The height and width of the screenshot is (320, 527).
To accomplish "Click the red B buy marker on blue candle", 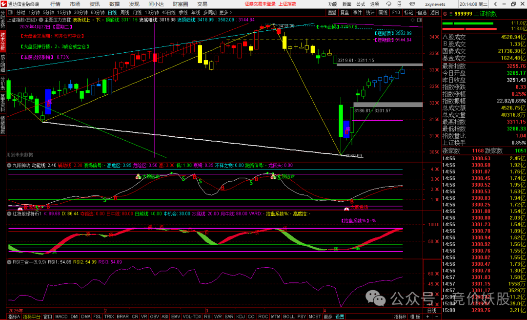I will tap(48, 104).
